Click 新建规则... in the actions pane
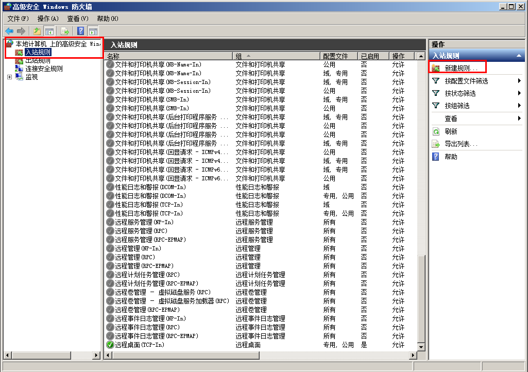Screen dimensions: 528x372 click(461, 68)
